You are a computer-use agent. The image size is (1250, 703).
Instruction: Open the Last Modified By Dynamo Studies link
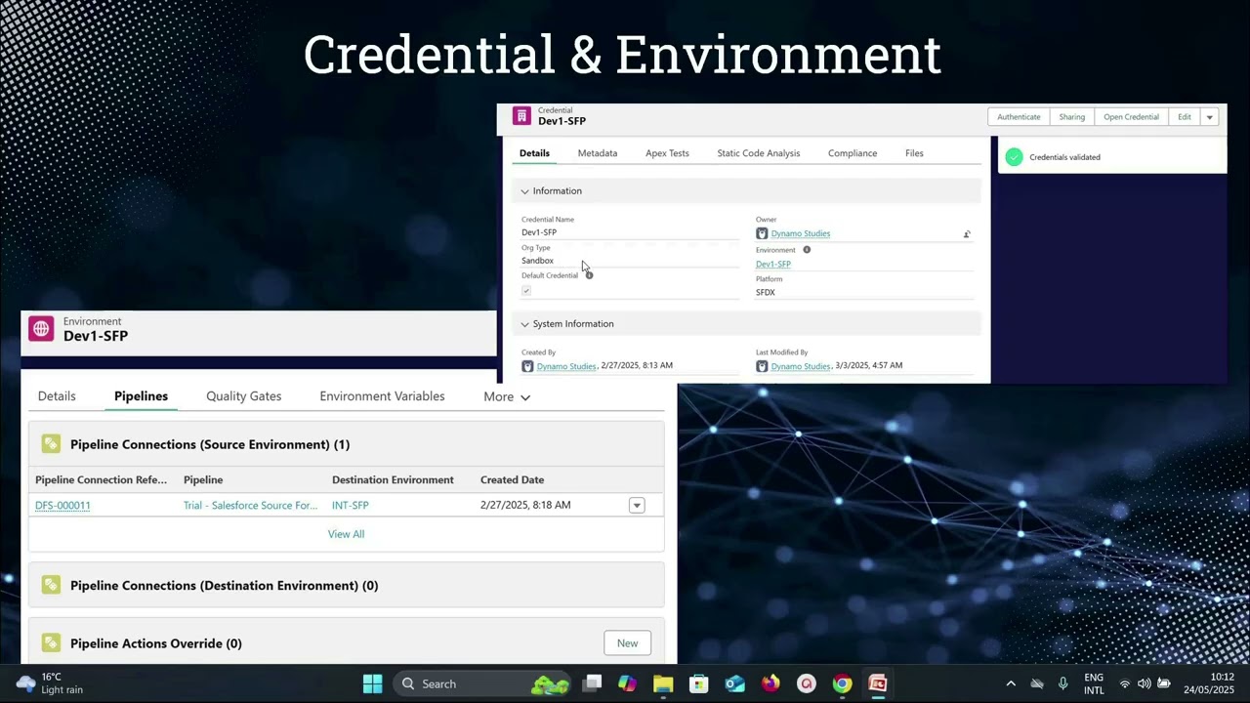pyautogui.click(x=801, y=366)
